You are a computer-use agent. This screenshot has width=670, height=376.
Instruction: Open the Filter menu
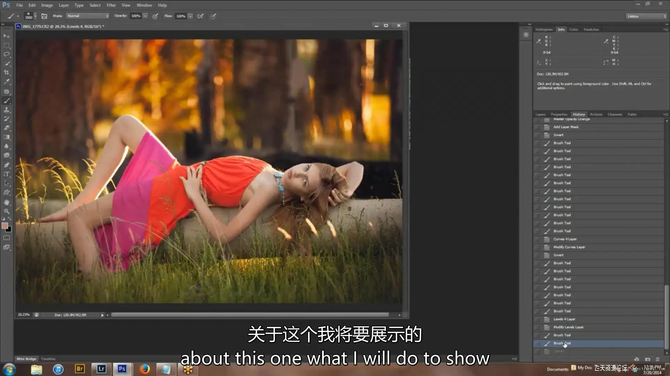pos(111,5)
